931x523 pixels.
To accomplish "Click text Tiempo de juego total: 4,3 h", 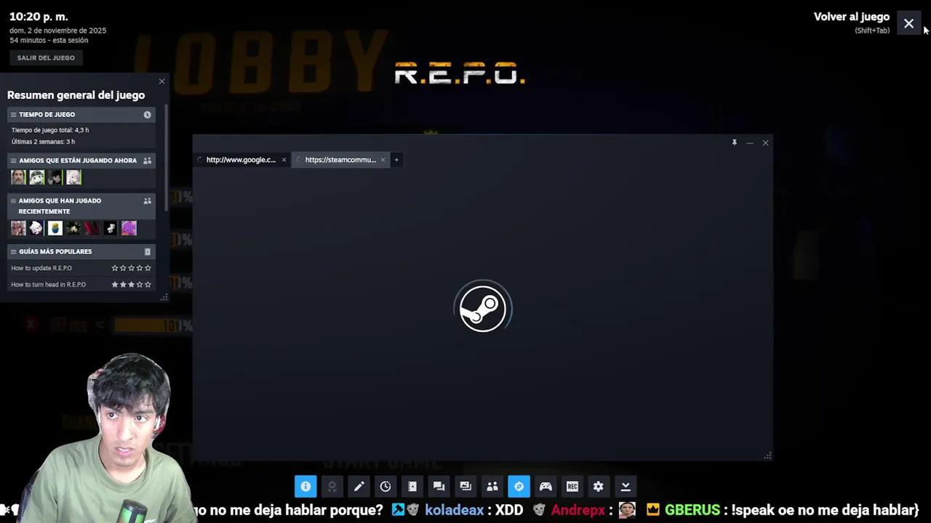I will (x=50, y=130).
